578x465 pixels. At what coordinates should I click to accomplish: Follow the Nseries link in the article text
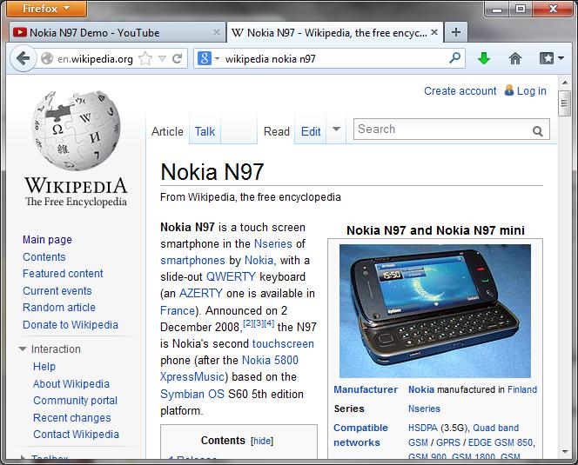click(272, 243)
